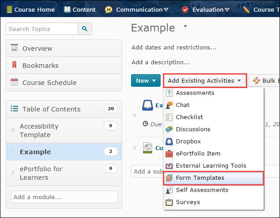Click Add dates and restrictions link
Viewport: 280px width, 218px height.
pos(174,47)
